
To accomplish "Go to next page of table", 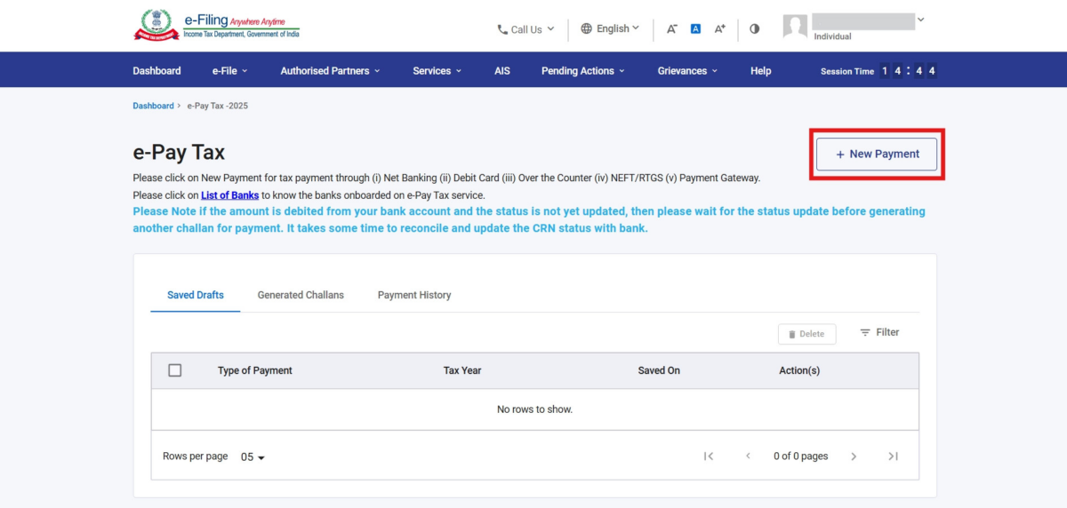I will point(854,456).
